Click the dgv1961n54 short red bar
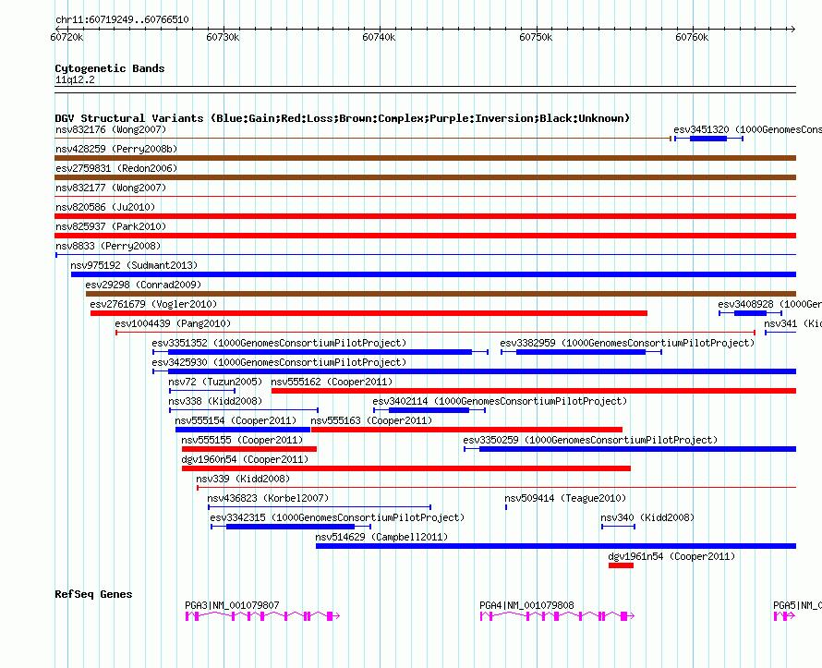Viewport: 822px width, 668px height. [x=621, y=565]
